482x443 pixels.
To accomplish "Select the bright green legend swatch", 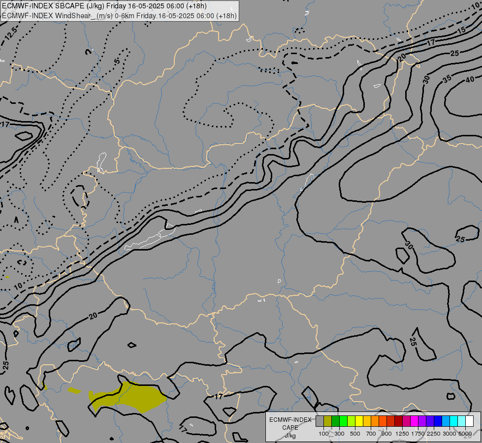I will pos(343,421).
